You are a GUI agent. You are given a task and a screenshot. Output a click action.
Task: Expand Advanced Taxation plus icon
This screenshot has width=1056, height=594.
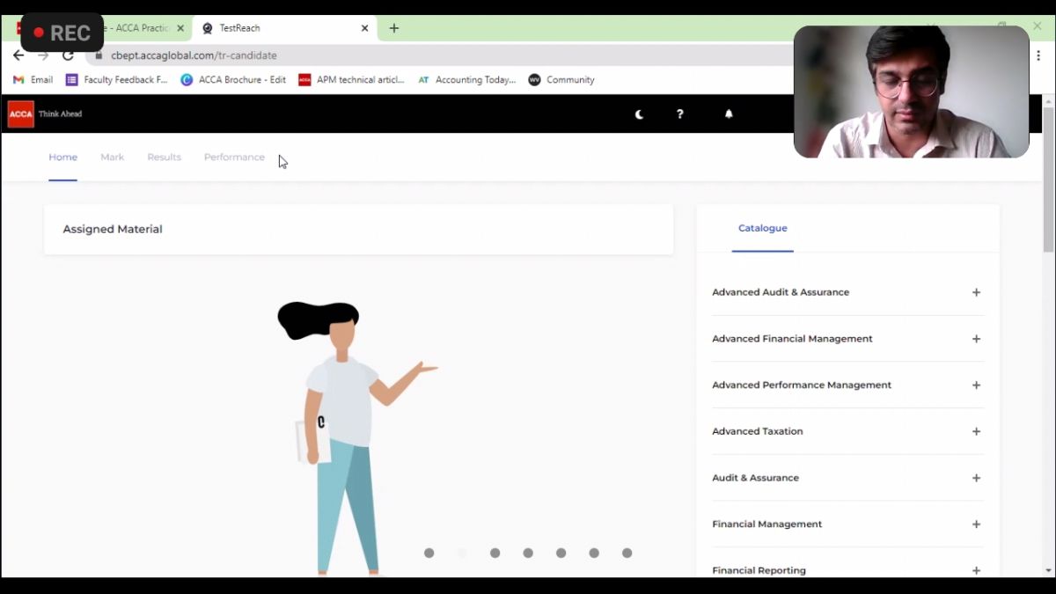pyautogui.click(x=976, y=431)
